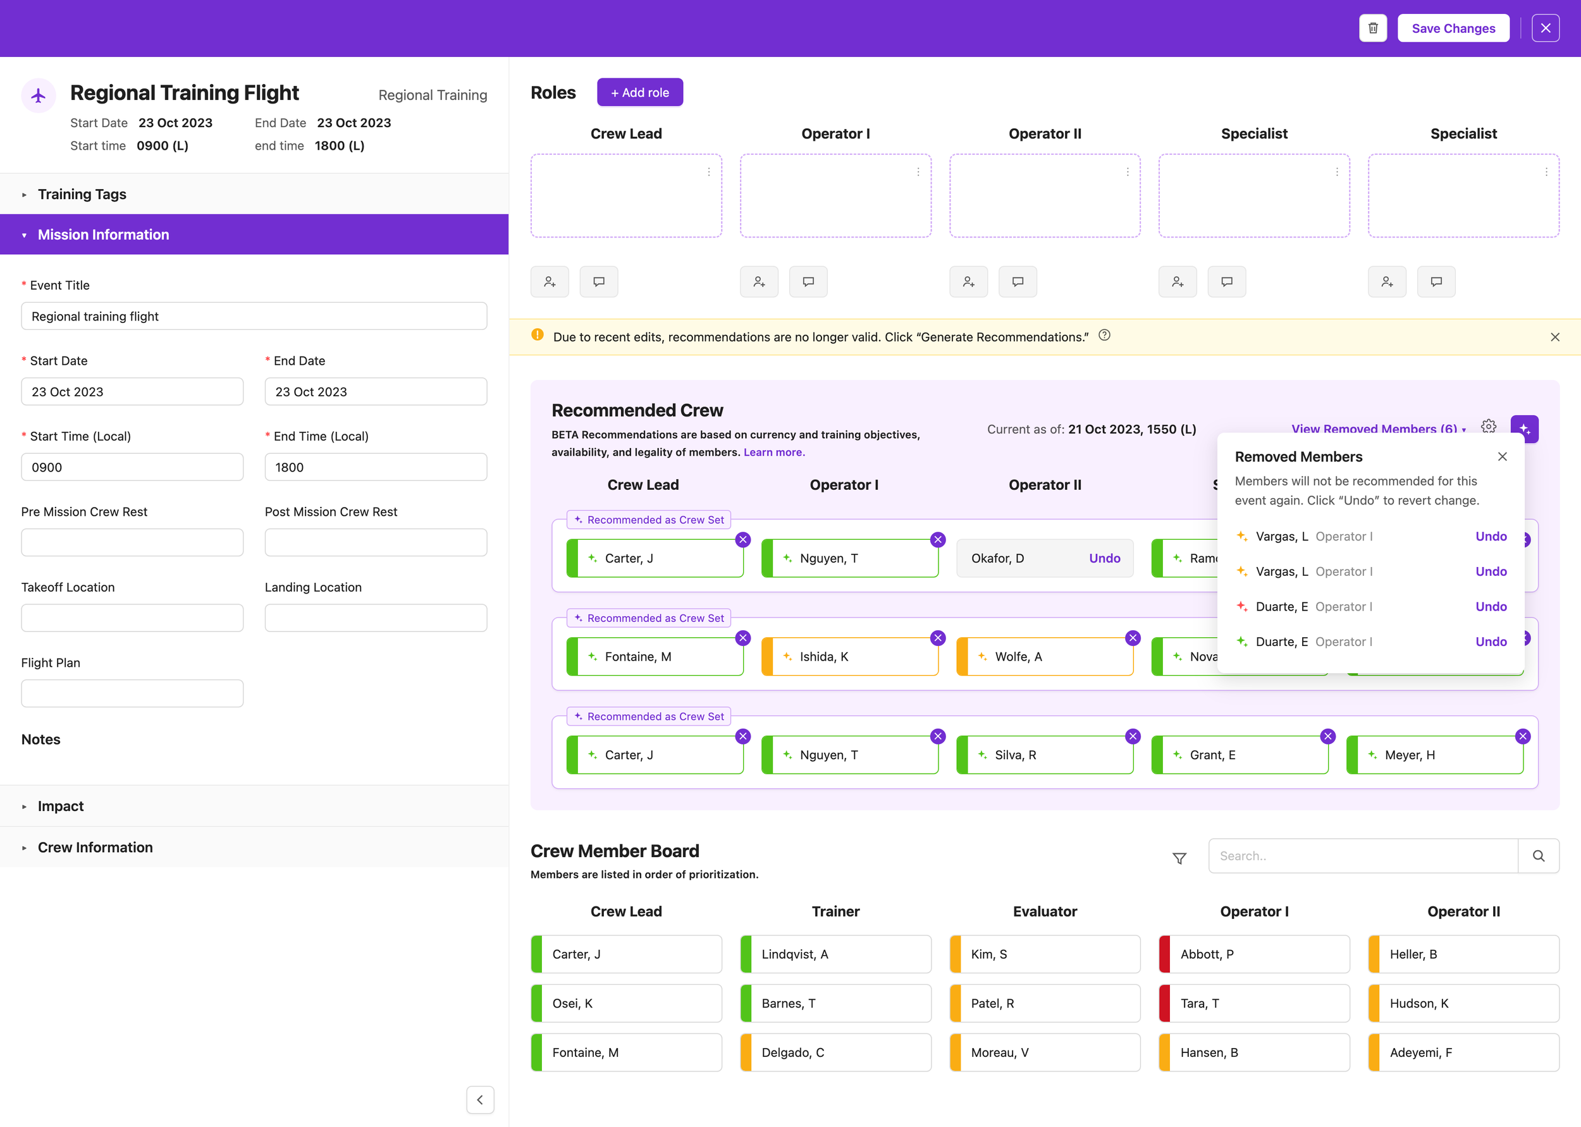Screen dimensions: 1581x1127
Task: Click filter icon on Crew Member Board
Action: click(x=1179, y=858)
